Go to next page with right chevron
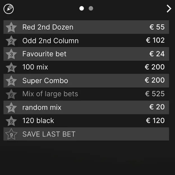 (x=169, y=9)
